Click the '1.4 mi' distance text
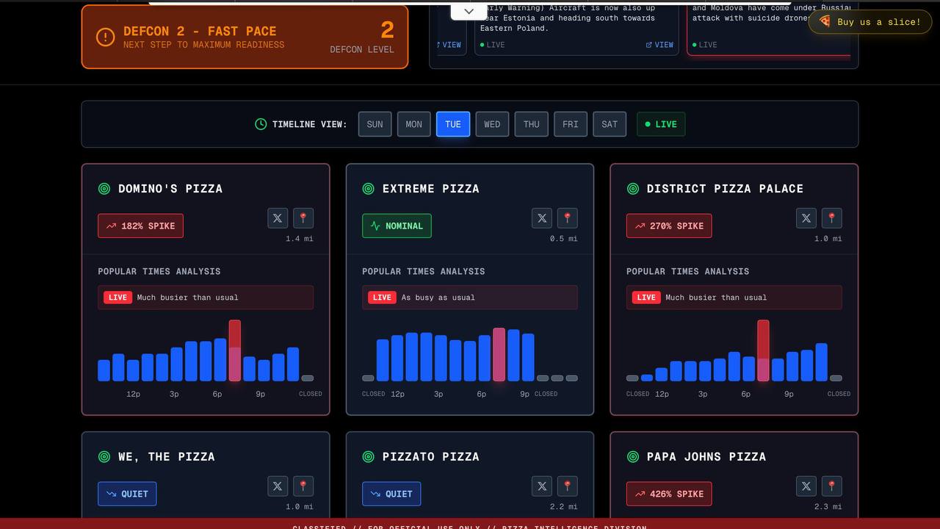This screenshot has width=940, height=529. (x=300, y=239)
